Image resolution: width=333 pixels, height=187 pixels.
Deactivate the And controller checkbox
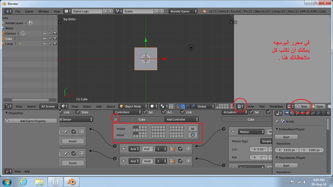click(180, 149)
